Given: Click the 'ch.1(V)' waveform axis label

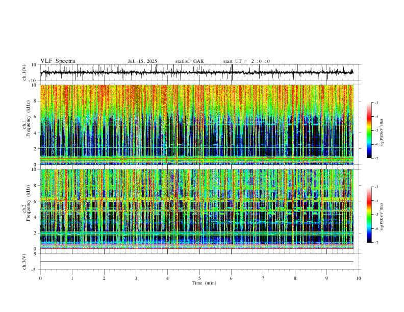Looking at the screenshot, I should click(24, 72).
